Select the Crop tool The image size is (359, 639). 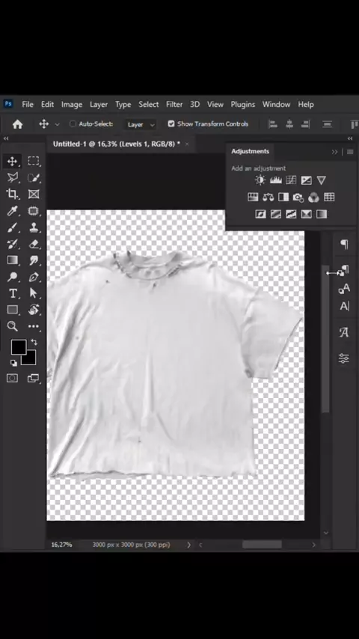click(x=12, y=194)
